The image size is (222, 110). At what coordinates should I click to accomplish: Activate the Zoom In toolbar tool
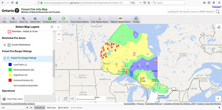pyautogui.click(x=13, y=20)
